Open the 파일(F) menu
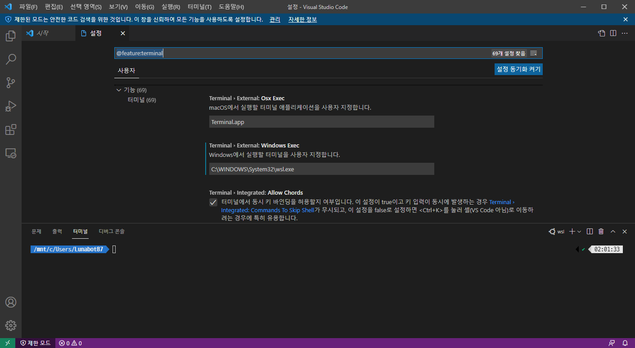The image size is (635, 348). (x=28, y=7)
